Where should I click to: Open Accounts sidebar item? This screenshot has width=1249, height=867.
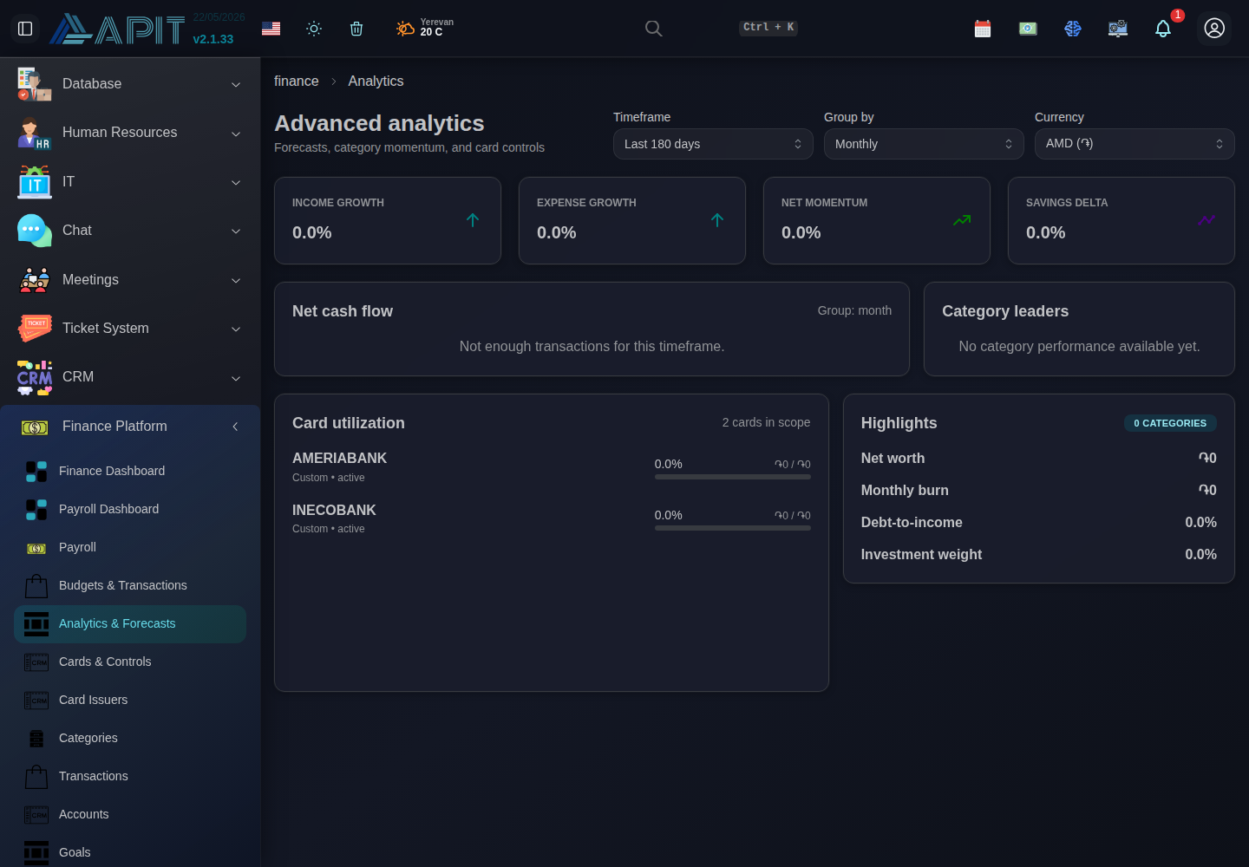point(130,814)
